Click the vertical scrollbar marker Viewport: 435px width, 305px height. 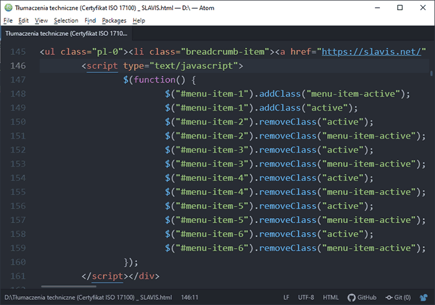pos(431,73)
